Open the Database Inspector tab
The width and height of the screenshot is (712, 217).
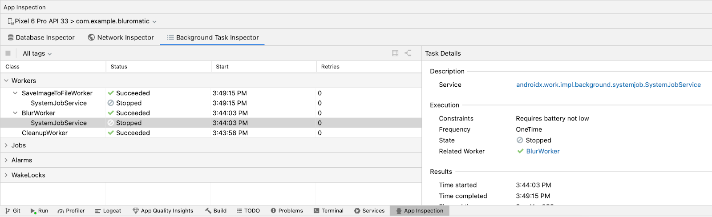coord(41,38)
